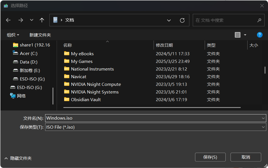Select the Acer (C:) drive
The height and width of the screenshot is (168, 268).
[28, 53]
